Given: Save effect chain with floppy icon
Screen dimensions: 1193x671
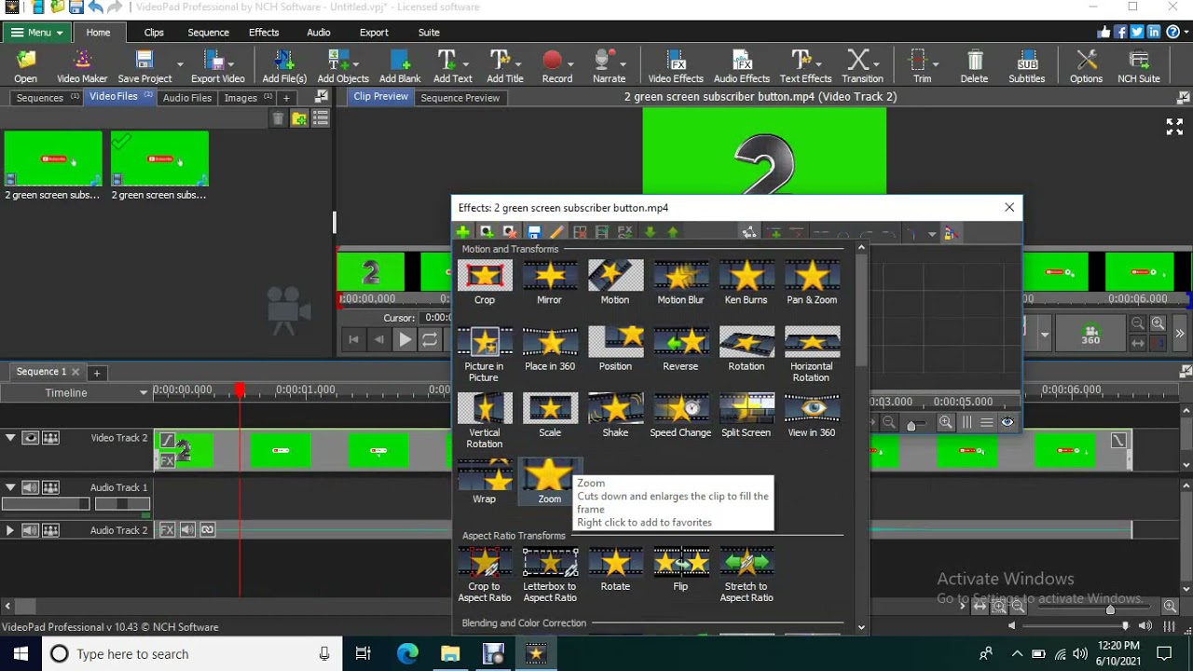Looking at the screenshot, I should (534, 232).
